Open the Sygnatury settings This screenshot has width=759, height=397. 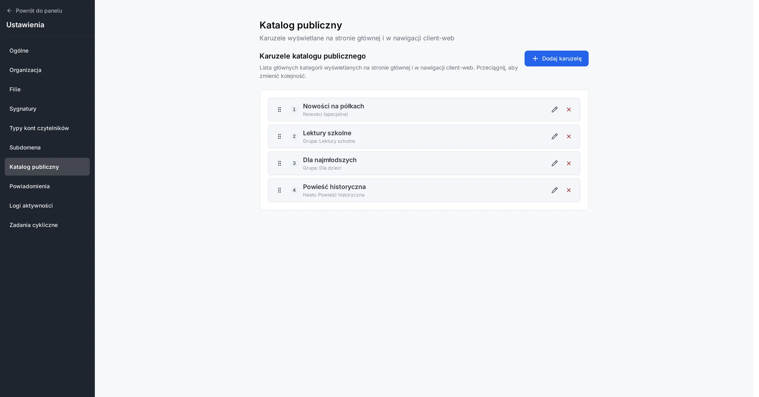(x=47, y=109)
